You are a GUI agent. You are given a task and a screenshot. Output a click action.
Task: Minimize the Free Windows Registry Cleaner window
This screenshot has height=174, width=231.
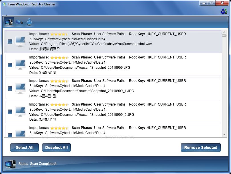point(204,3)
